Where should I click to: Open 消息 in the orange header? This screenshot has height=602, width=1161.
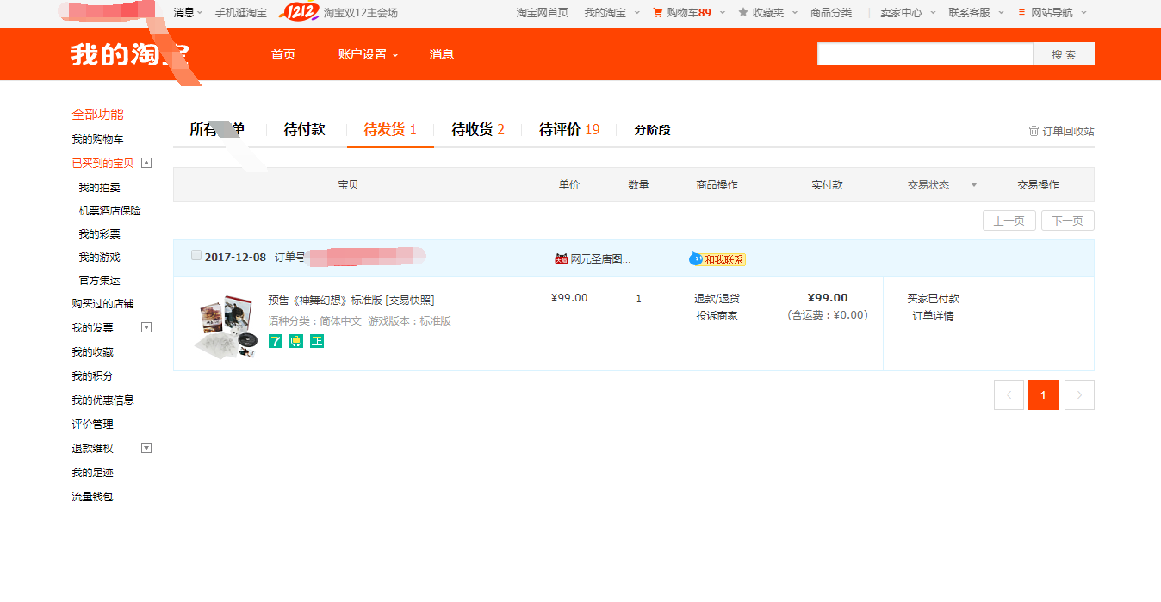pyautogui.click(x=442, y=54)
